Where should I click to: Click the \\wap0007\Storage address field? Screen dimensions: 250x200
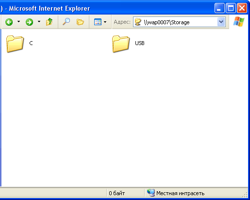(x=179, y=22)
